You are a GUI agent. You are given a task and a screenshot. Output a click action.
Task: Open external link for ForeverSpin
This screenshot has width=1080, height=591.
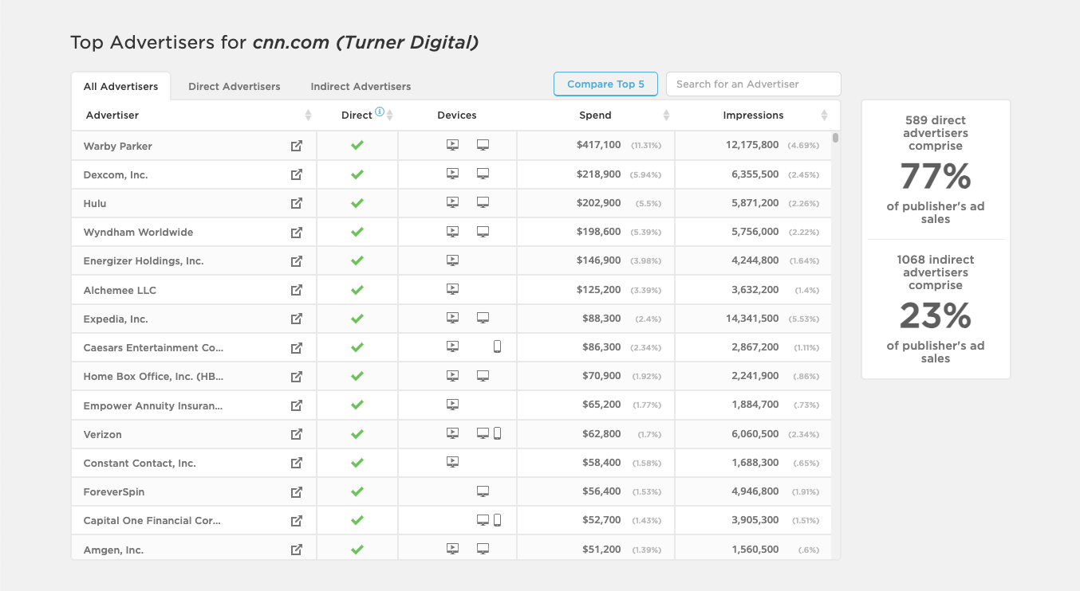coord(297,491)
